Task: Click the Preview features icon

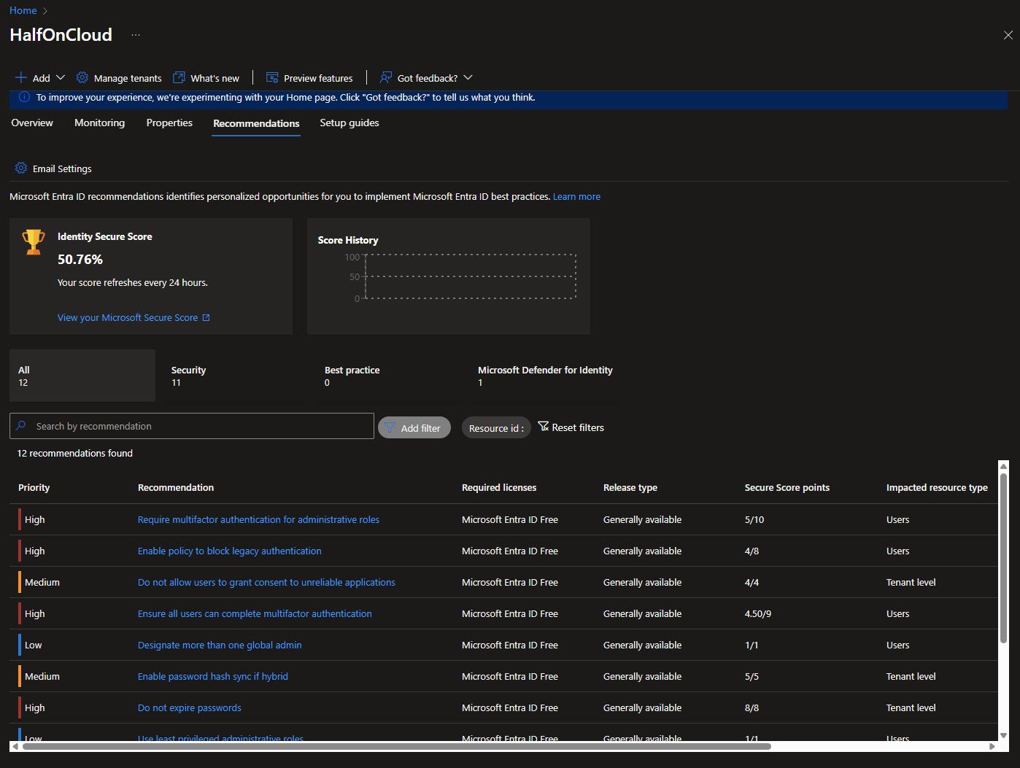Action: point(272,78)
